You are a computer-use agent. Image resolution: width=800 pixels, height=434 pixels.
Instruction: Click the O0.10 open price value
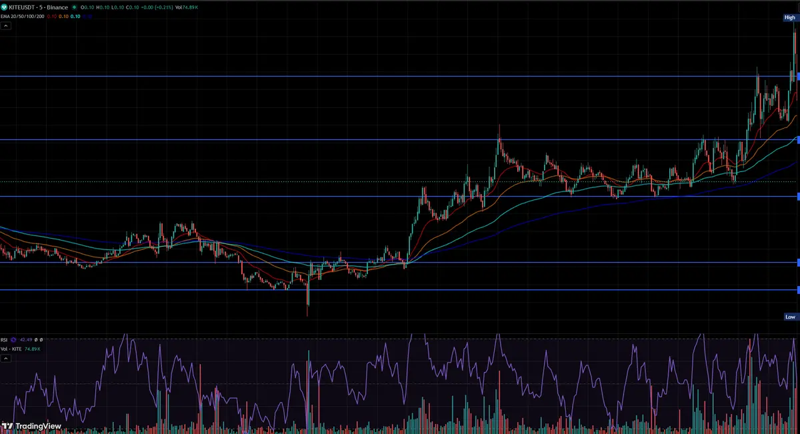87,7
